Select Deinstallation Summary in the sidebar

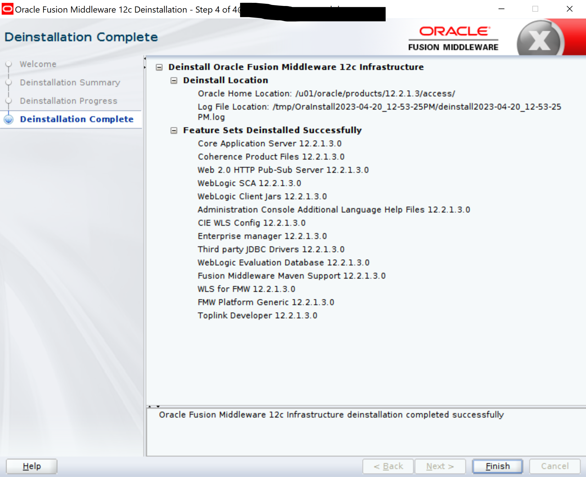coord(70,82)
